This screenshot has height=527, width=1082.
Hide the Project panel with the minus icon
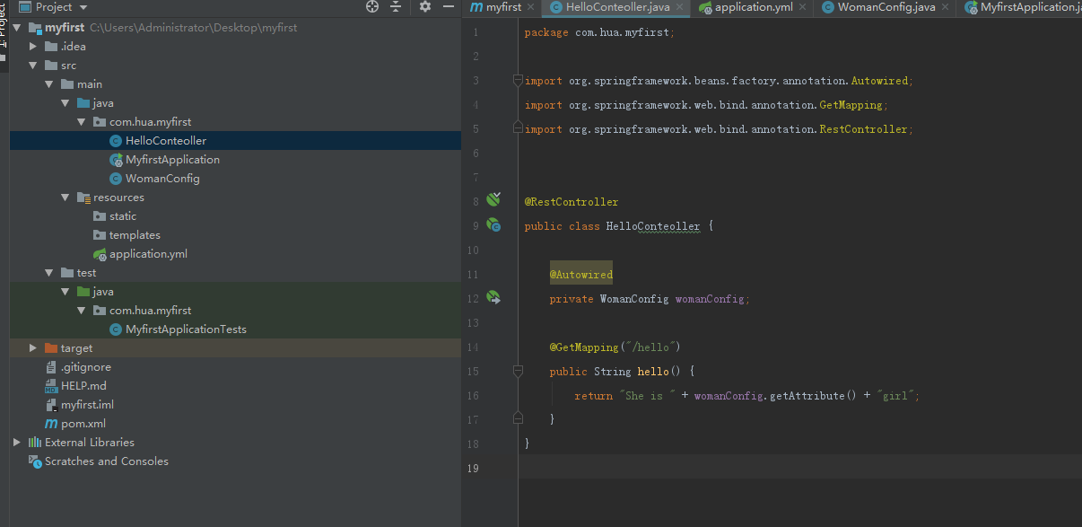pyautogui.click(x=448, y=6)
